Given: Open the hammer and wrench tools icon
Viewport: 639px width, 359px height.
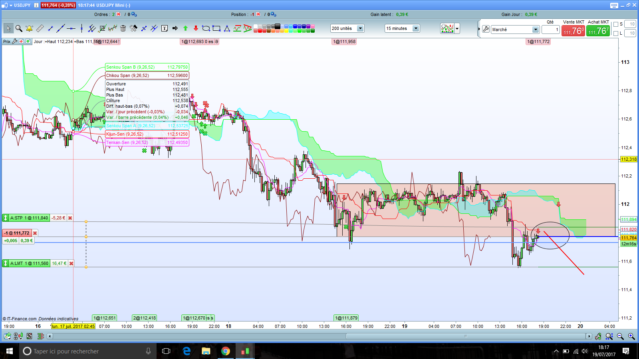Looking at the screenshot, I should pos(133,28).
